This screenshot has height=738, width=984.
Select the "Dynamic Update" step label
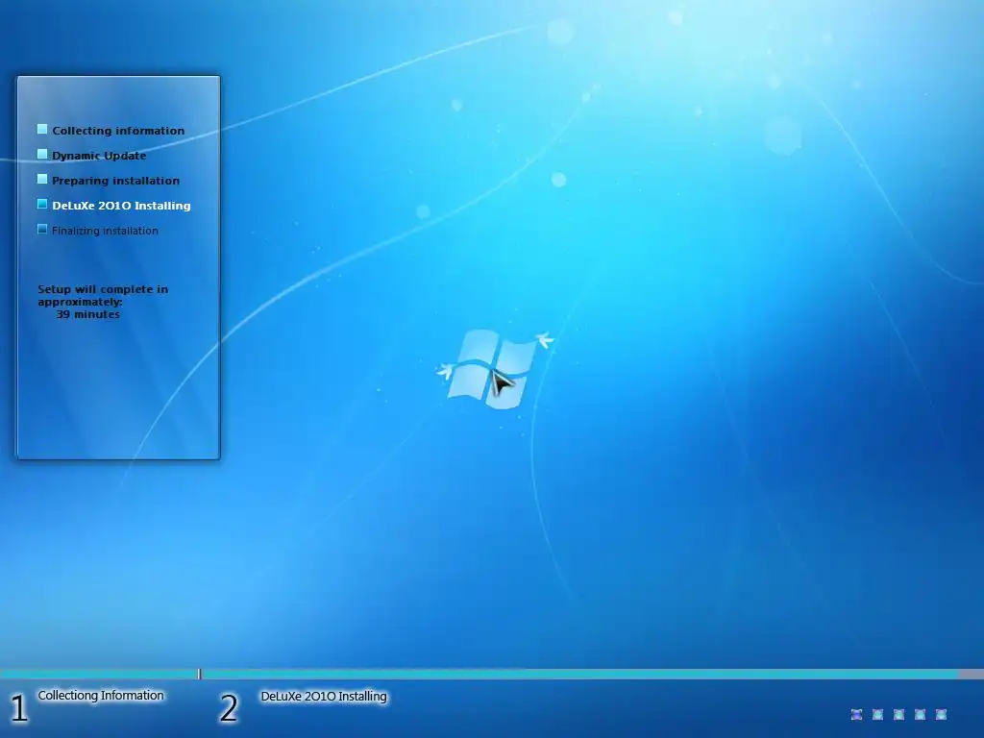99,156
